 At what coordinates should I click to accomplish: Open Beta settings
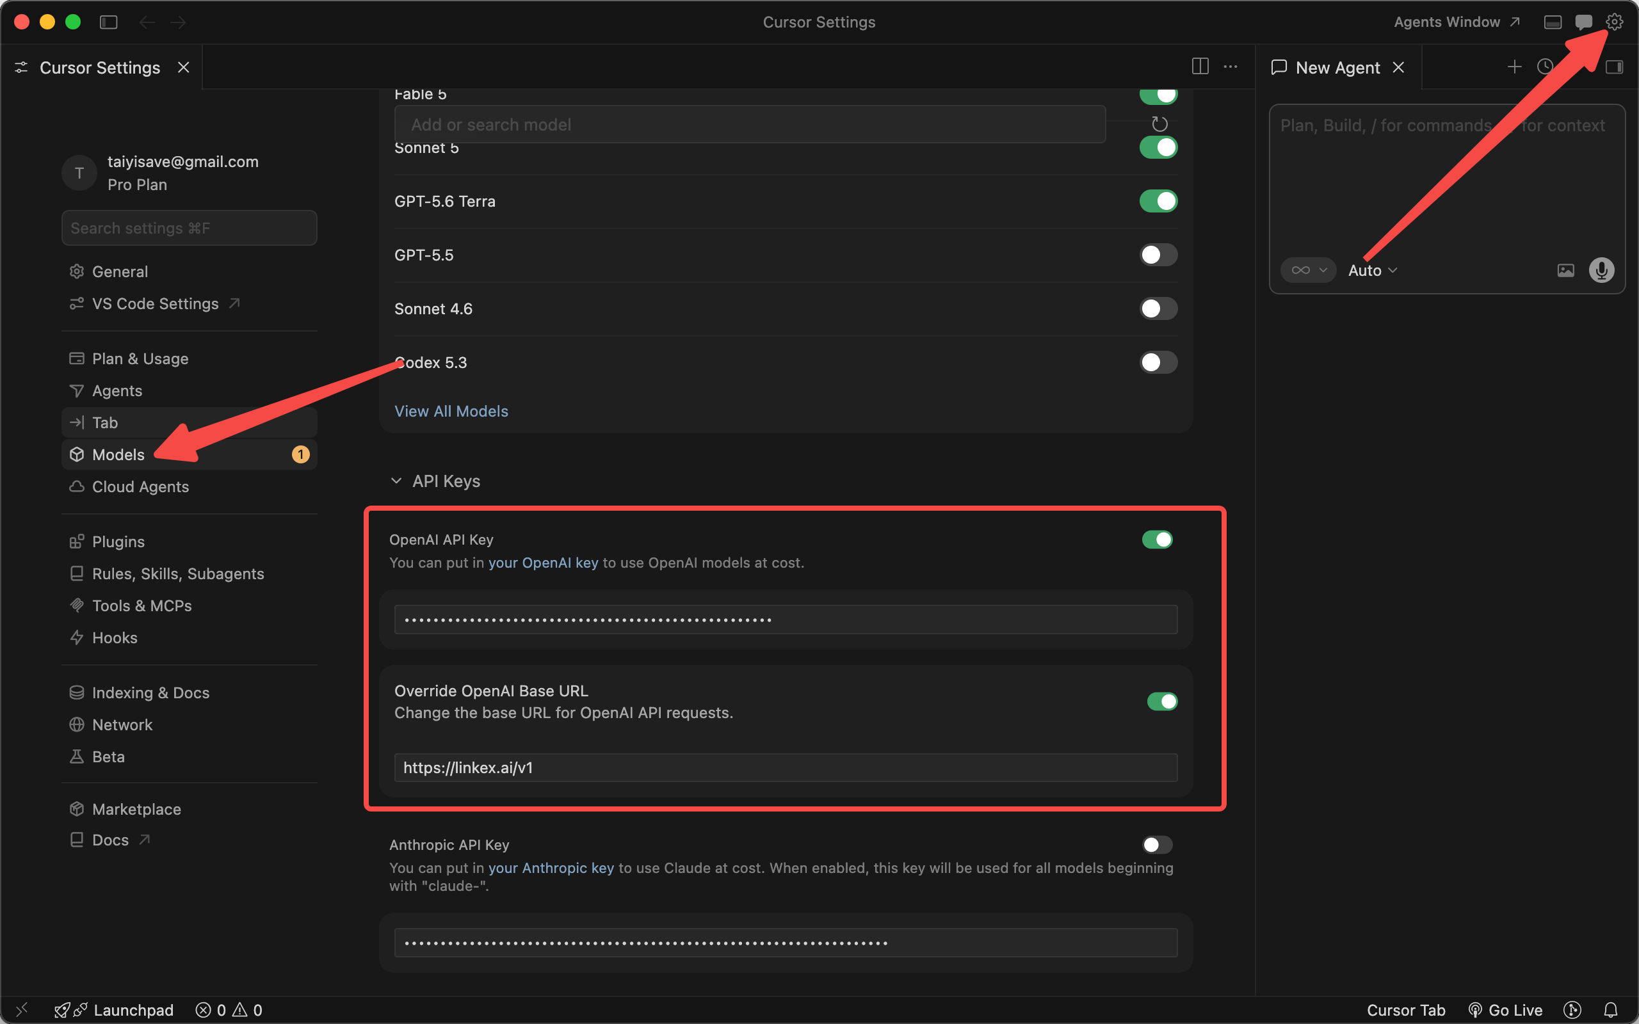tap(189, 756)
